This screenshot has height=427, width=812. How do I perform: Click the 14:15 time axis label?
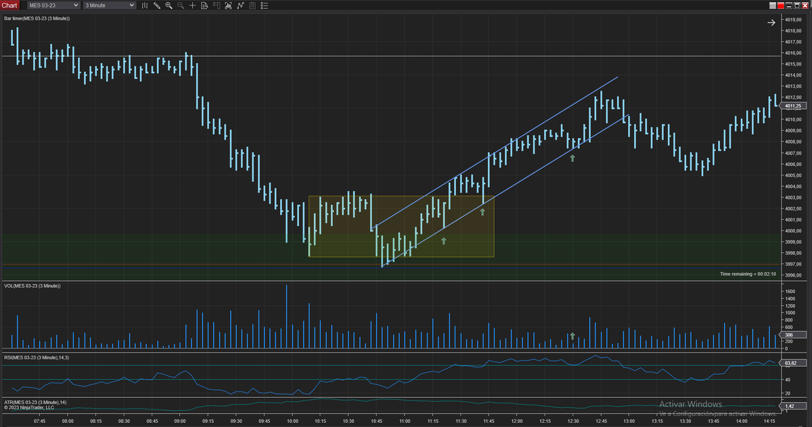click(769, 421)
